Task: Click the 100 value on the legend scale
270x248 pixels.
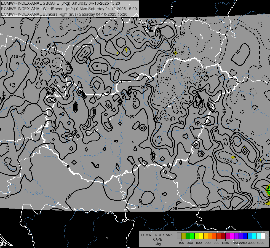Action: coord(181,243)
